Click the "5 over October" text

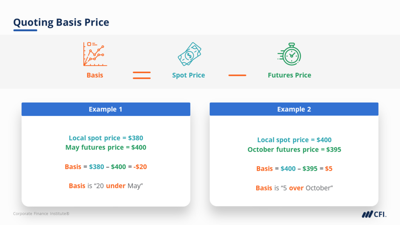(294, 188)
